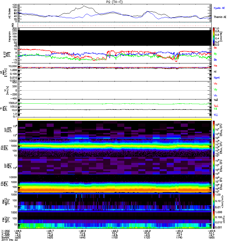Click the Keogram '[counts]' color bar
Screen dimensions: 229x244
[x=214, y=37]
